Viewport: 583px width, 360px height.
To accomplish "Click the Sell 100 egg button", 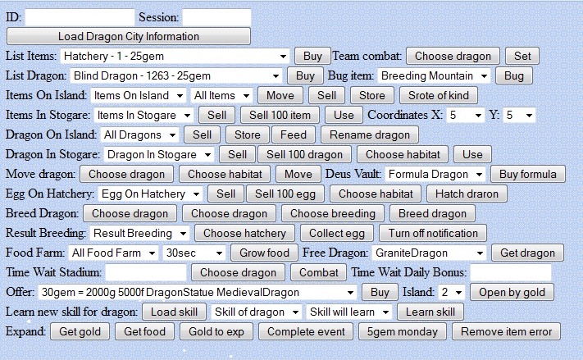I will click(285, 194).
